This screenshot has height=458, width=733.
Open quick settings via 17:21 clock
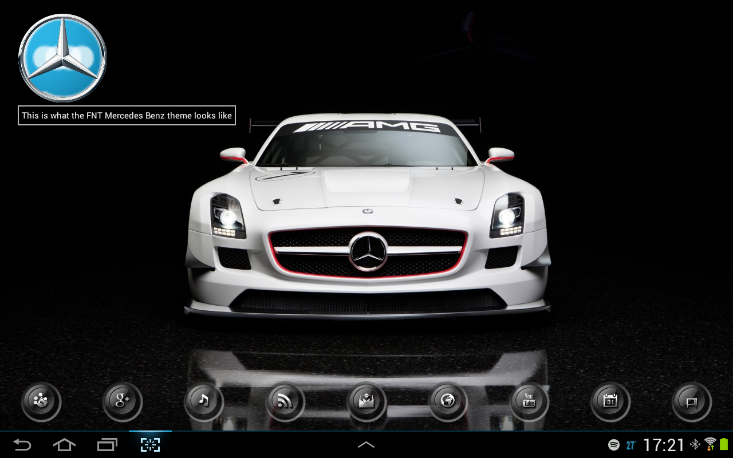click(x=664, y=445)
